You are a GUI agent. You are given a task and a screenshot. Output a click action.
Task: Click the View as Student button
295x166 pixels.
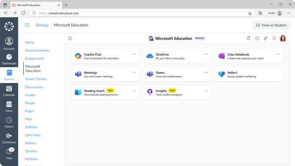271,25
